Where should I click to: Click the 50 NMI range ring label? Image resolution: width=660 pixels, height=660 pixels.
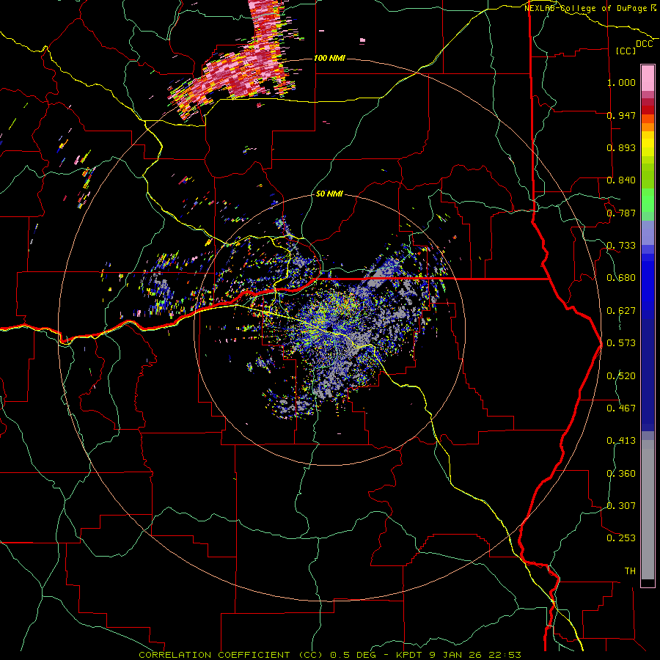329,194
